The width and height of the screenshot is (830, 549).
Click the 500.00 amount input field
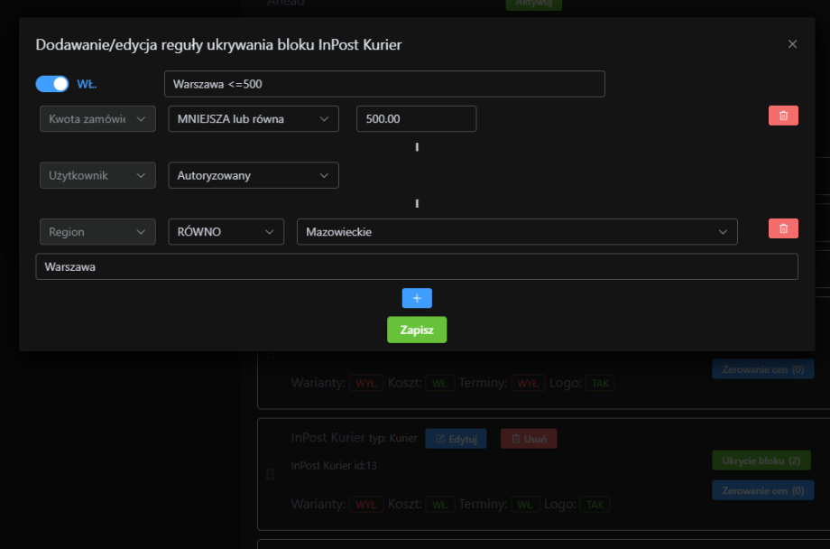(416, 119)
